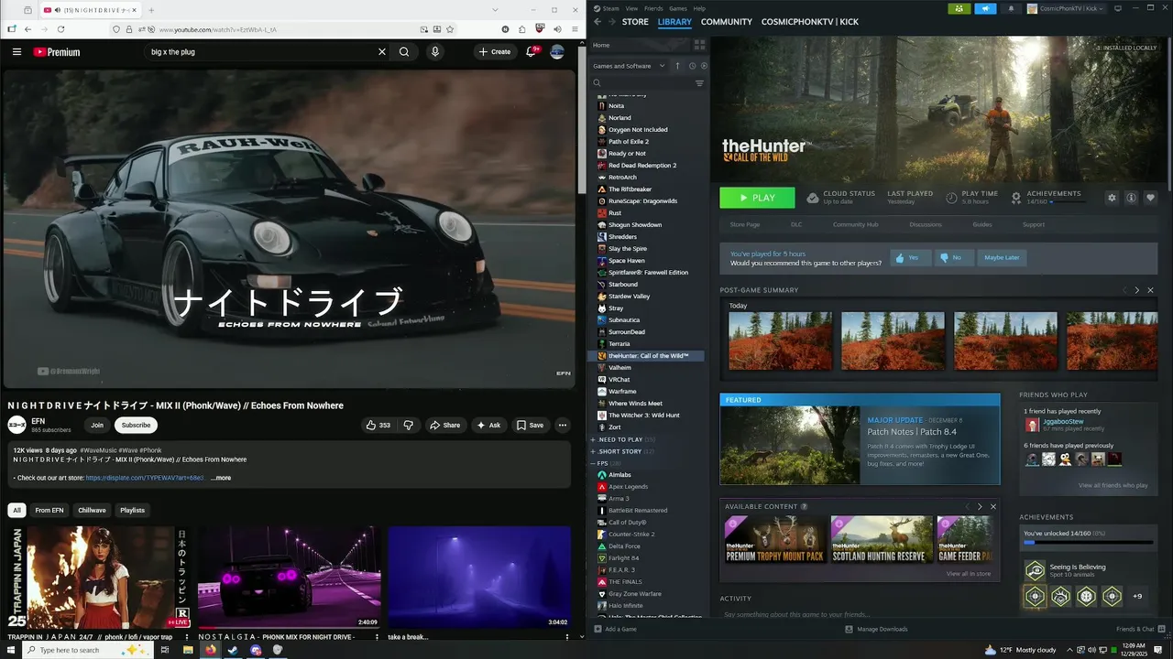Open the Games menu in Steam
The height and width of the screenshot is (659, 1173).
[678, 8]
